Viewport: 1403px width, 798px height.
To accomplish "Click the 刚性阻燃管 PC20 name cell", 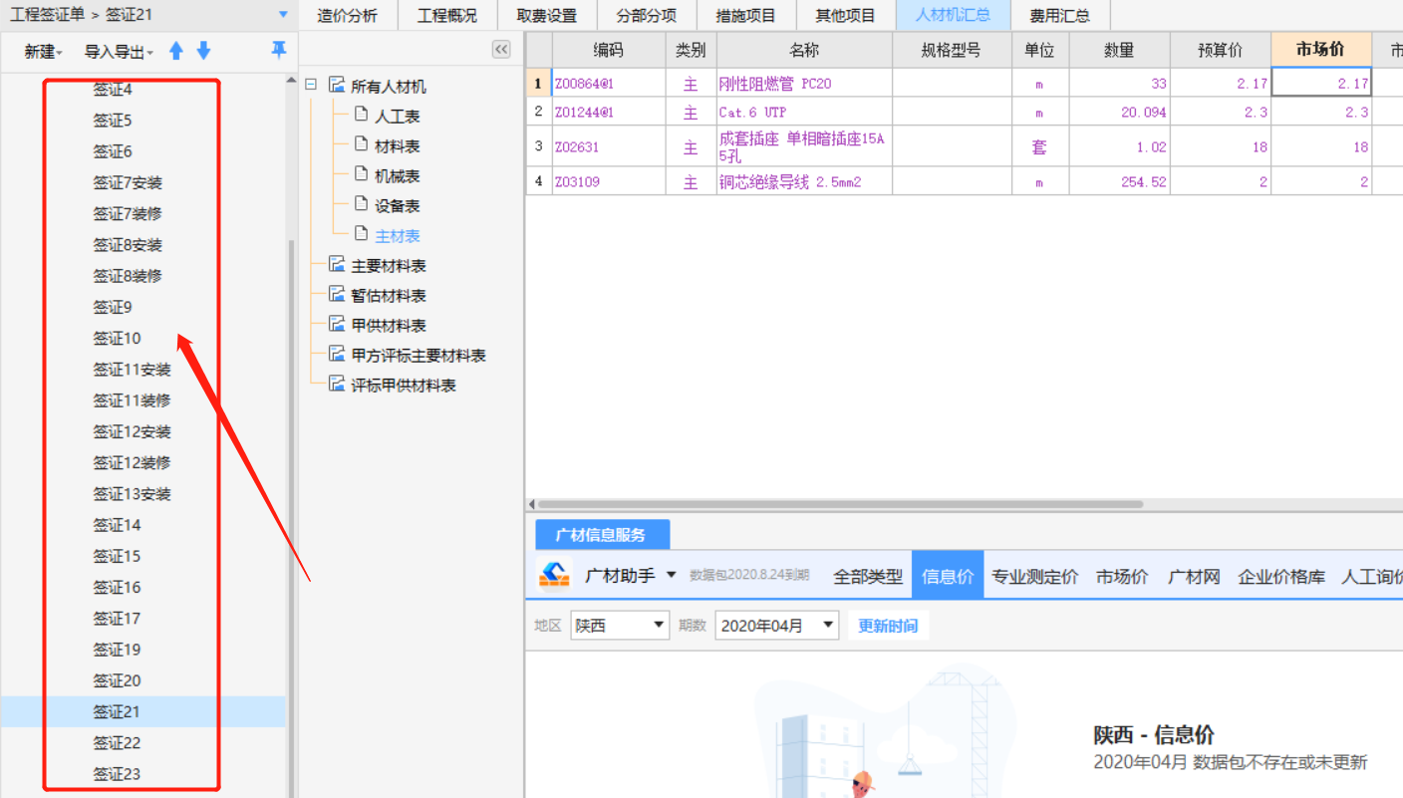I will tap(804, 83).
